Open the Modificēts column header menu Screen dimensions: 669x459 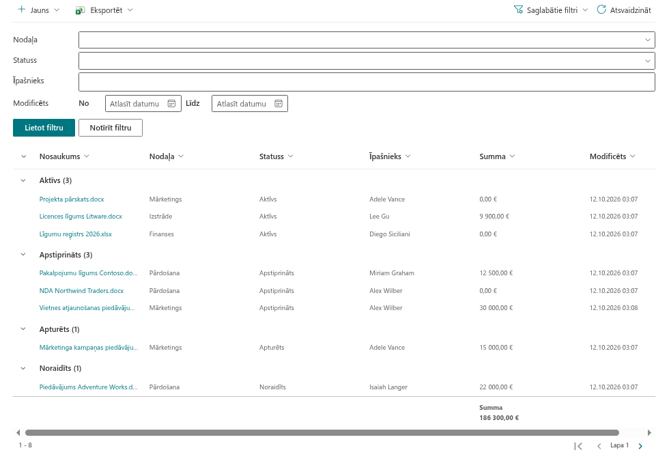click(633, 156)
